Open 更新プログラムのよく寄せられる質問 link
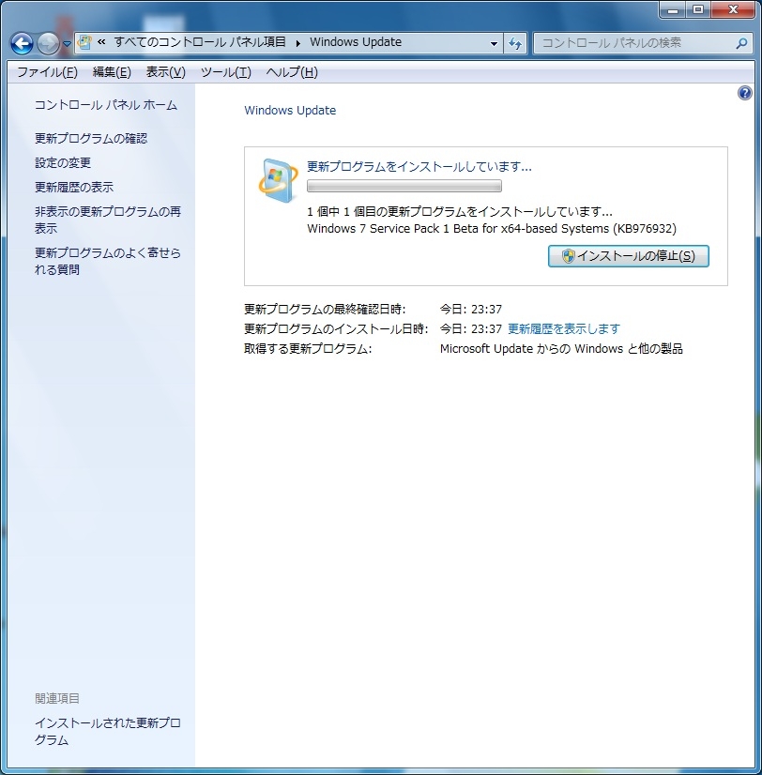 pyautogui.click(x=108, y=261)
